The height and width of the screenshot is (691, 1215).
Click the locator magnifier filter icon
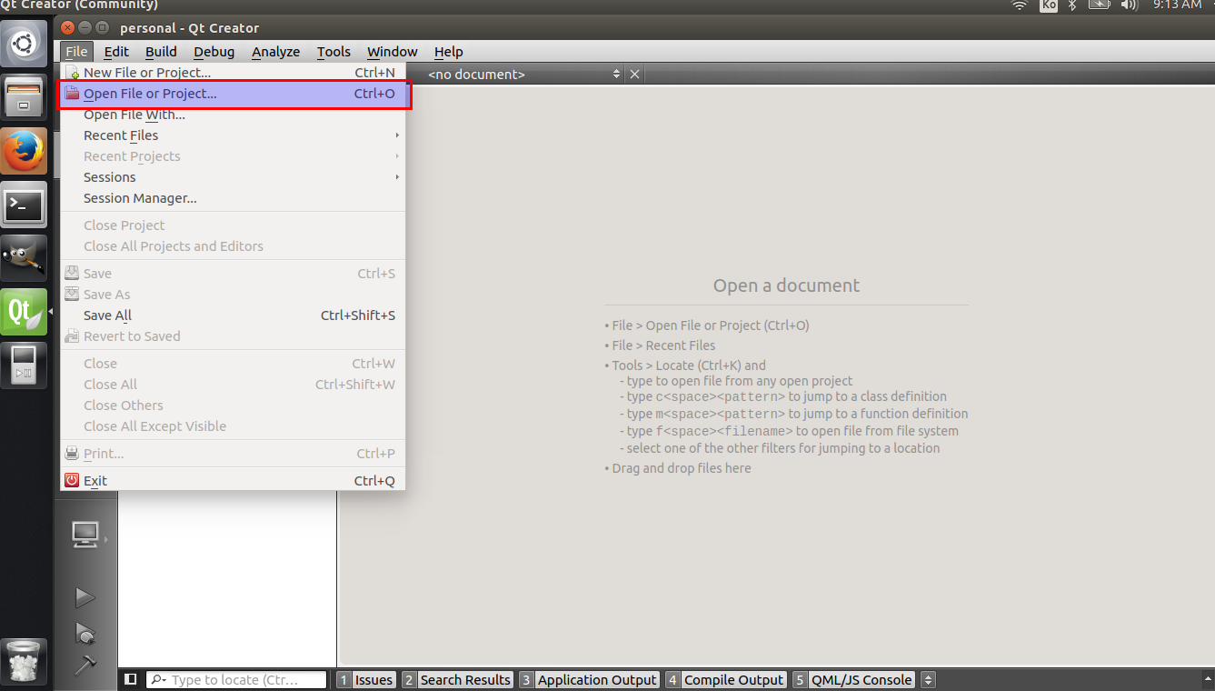click(158, 679)
